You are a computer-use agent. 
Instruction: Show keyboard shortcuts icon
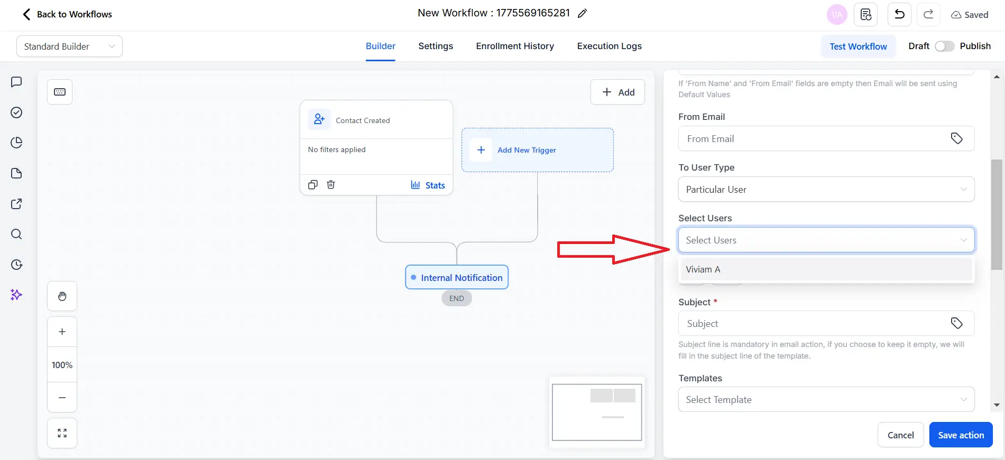click(60, 92)
